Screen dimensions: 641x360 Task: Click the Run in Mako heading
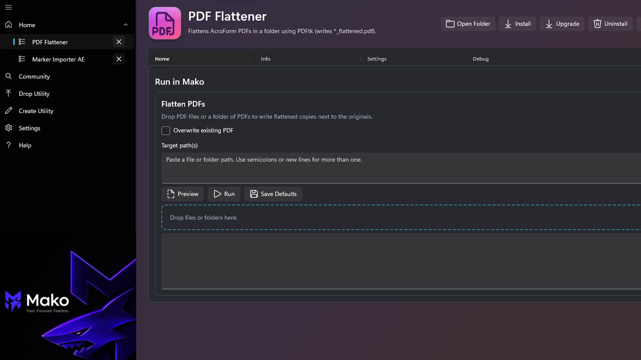click(x=179, y=82)
